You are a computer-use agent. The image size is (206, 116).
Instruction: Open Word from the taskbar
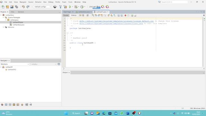tap(127, 113)
